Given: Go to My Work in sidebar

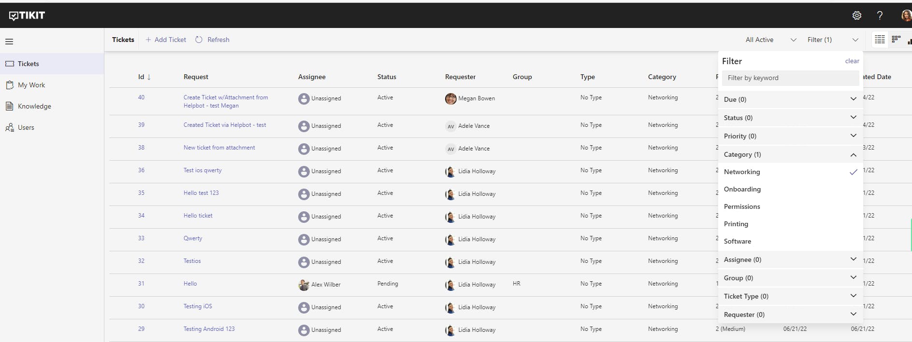Looking at the screenshot, I should (x=31, y=85).
